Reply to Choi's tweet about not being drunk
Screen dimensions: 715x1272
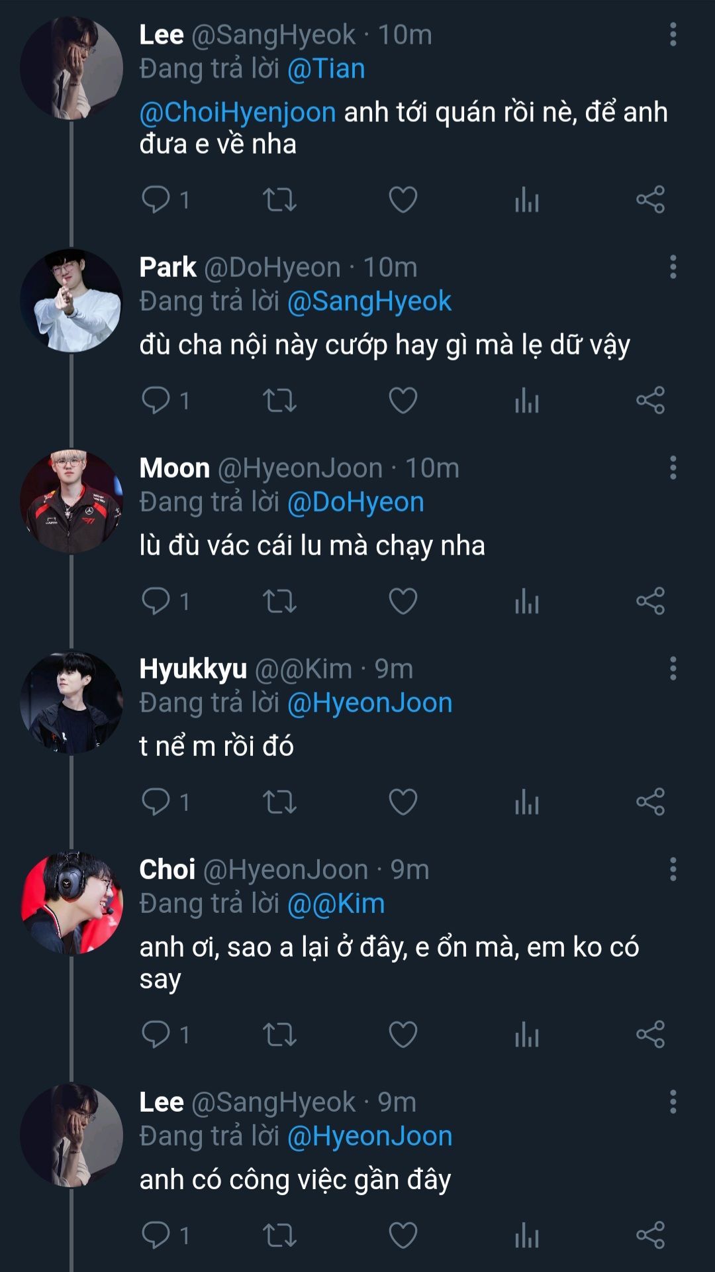157,1034
